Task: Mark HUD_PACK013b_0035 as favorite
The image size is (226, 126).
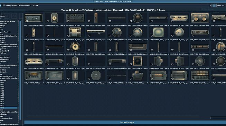Action: (131, 64)
